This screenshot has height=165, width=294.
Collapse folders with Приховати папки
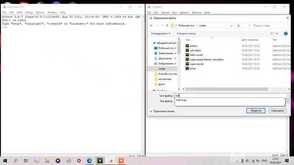pyautogui.click(x=162, y=111)
